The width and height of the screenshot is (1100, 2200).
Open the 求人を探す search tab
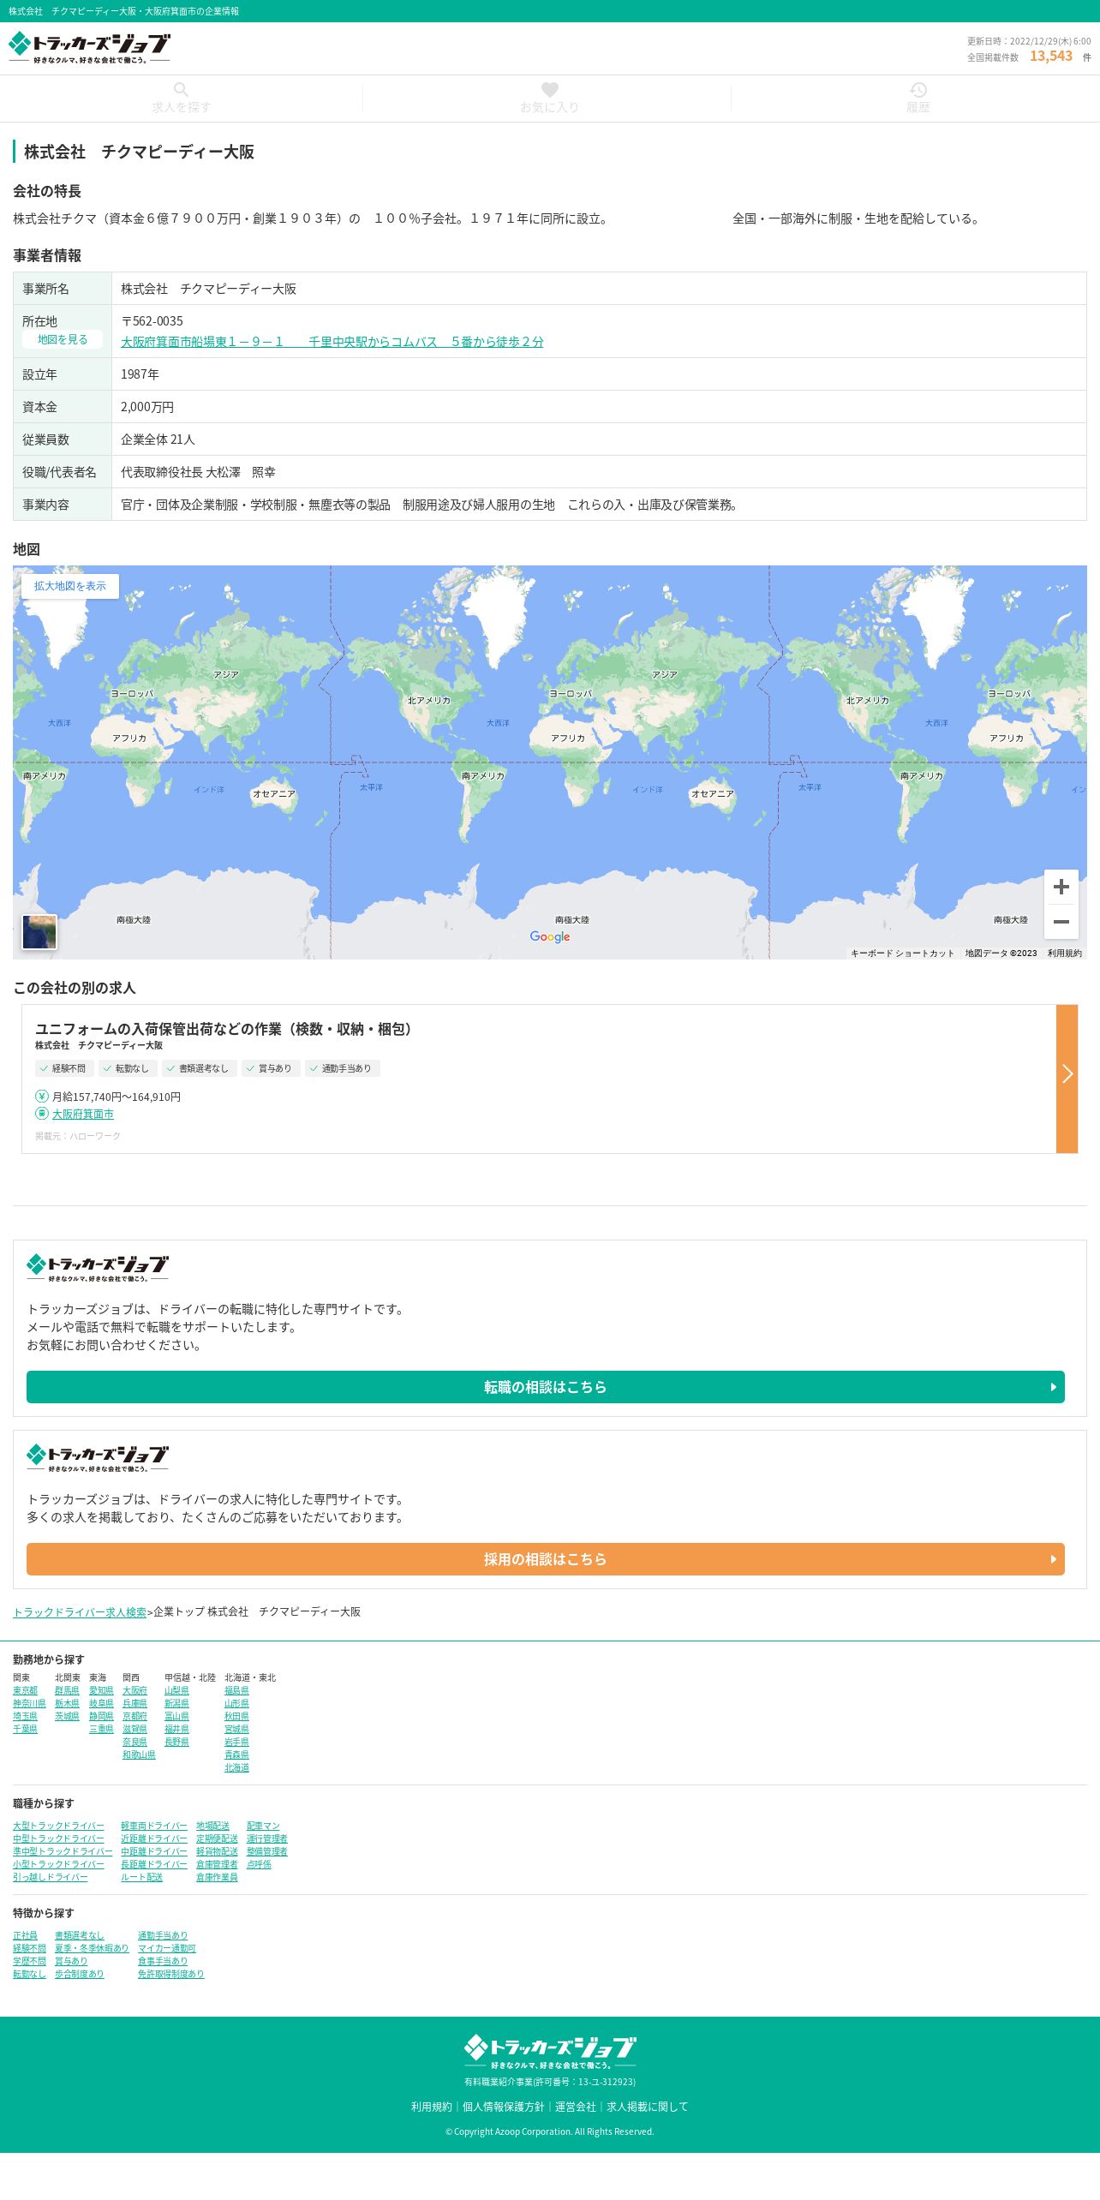click(x=182, y=99)
